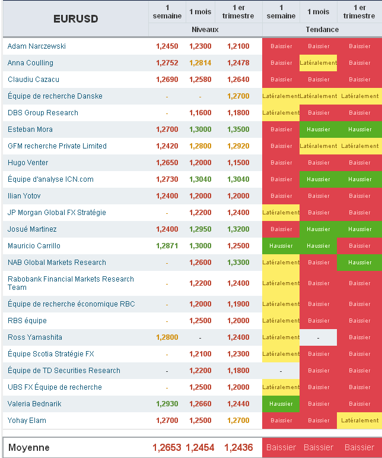This screenshot has height=458, width=382.
Task: Click Mauricio Carrillo's Haussier weekly trend cell
Action: point(281,246)
